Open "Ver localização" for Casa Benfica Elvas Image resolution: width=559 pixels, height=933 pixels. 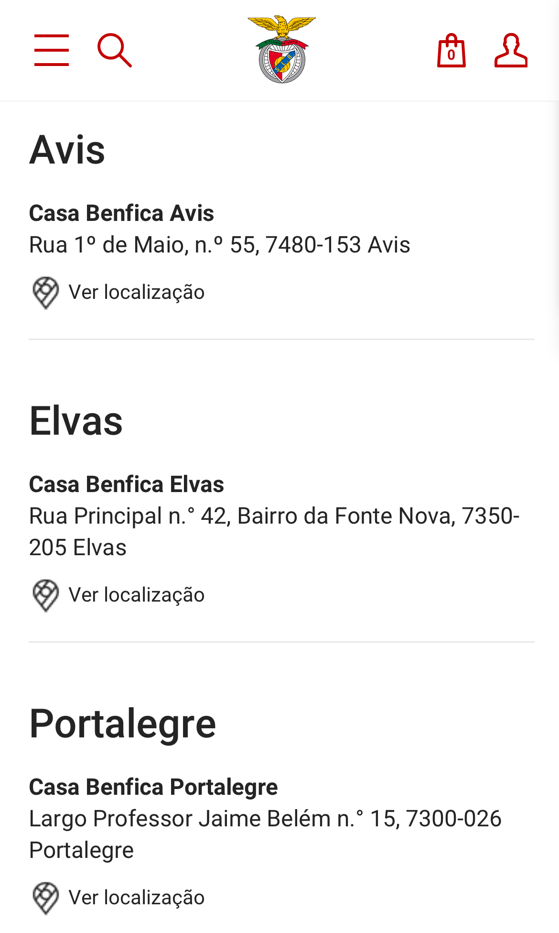137,595
